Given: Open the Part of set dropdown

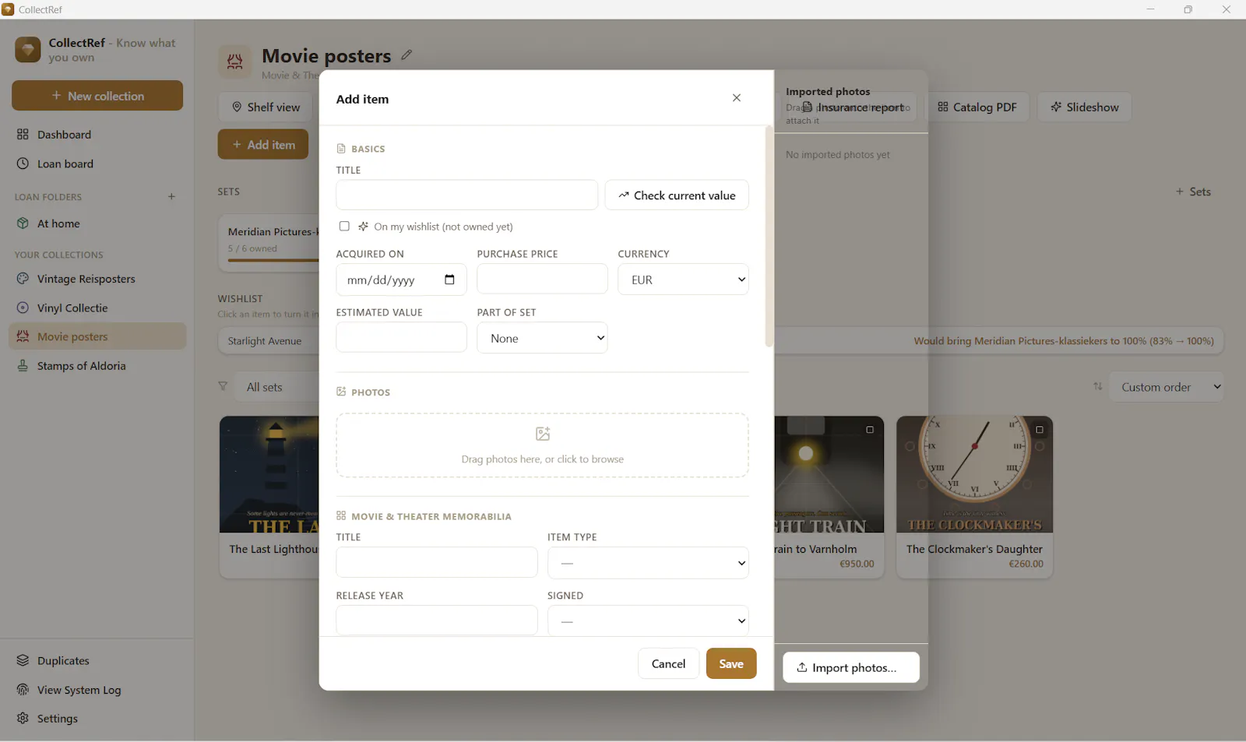Looking at the screenshot, I should 542,338.
